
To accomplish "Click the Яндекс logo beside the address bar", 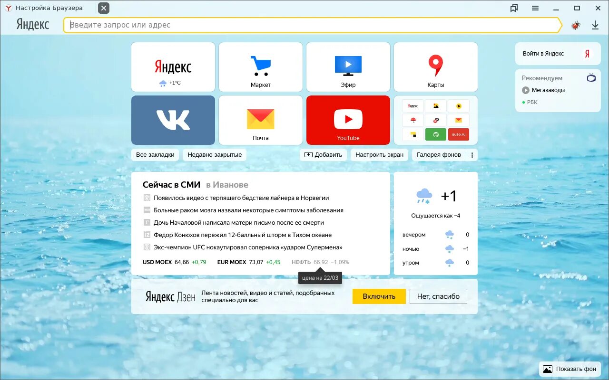I will [x=33, y=25].
